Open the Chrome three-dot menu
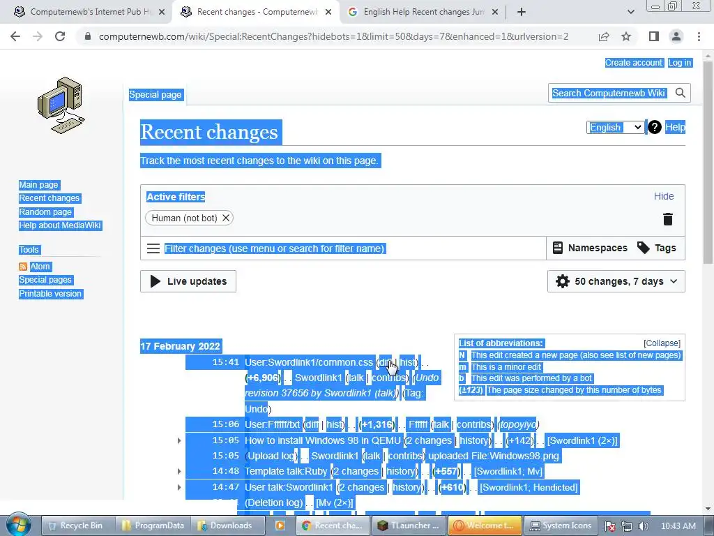The width and height of the screenshot is (714, 536). 699,36
